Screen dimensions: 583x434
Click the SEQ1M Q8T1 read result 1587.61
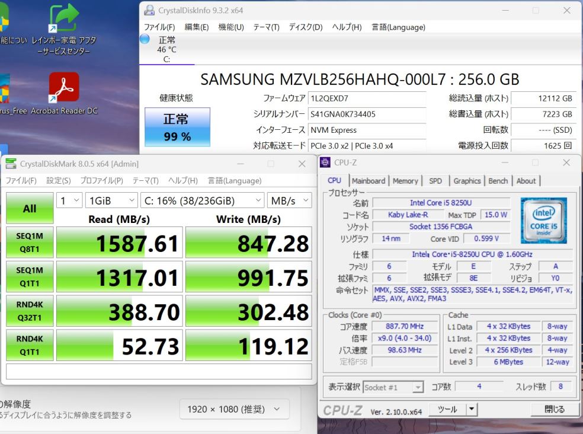coord(119,242)
